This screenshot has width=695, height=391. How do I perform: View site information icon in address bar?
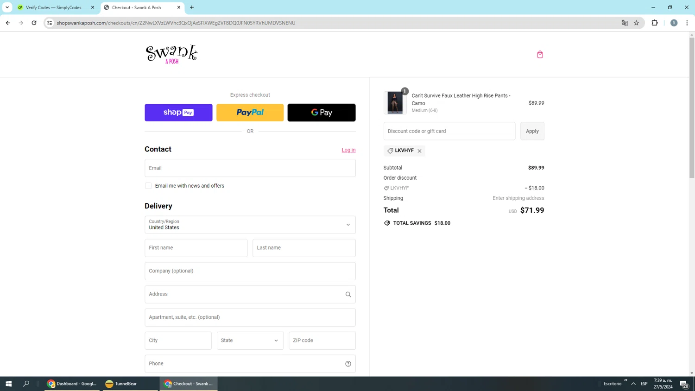point(50,23)
